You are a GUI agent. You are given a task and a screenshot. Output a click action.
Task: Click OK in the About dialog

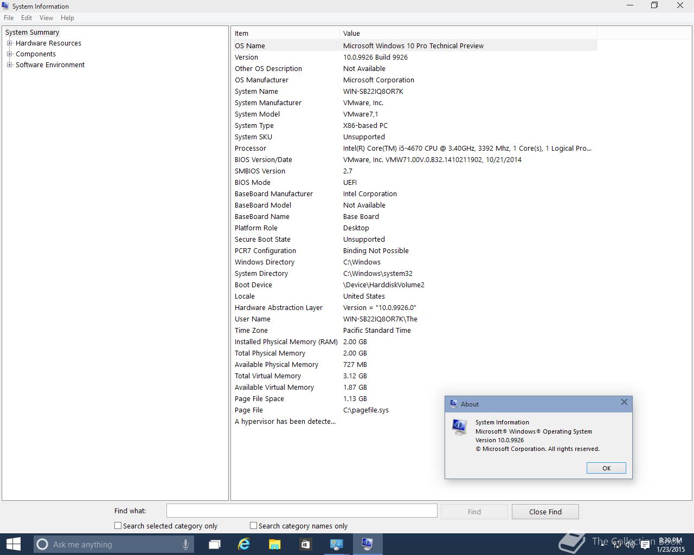[x=606, y=468]
